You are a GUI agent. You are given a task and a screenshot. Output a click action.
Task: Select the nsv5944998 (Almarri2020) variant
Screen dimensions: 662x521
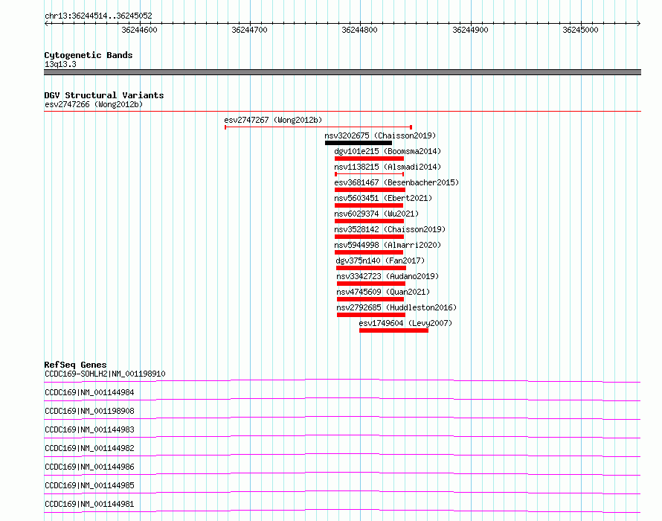387,245
